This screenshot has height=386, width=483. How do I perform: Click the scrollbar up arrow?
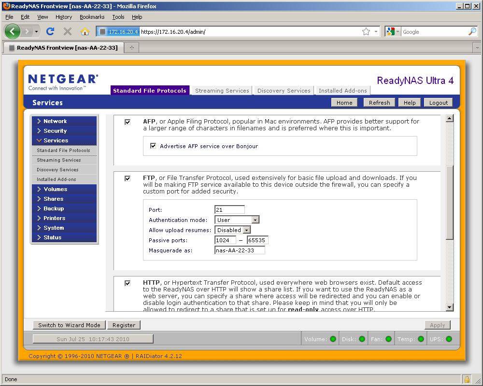(449, 118)
